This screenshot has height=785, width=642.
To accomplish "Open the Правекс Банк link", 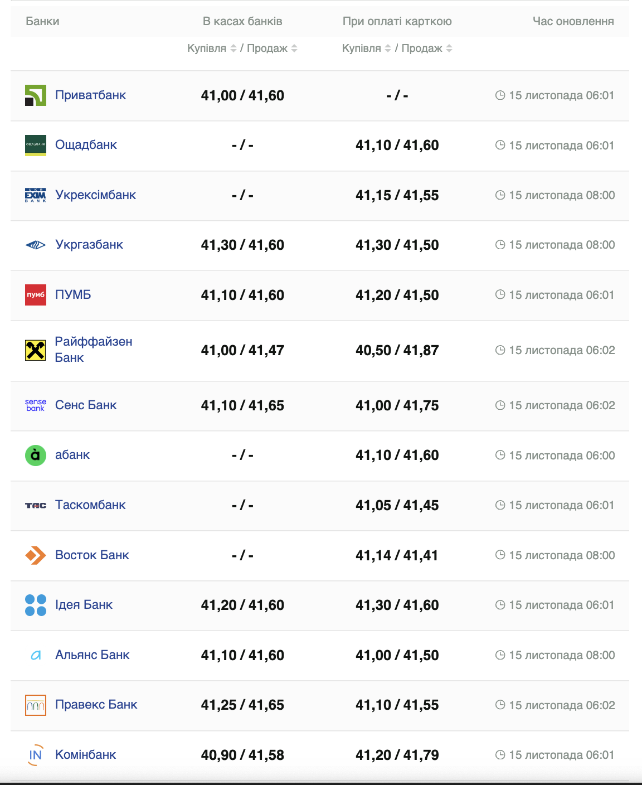I will (96, 705).
